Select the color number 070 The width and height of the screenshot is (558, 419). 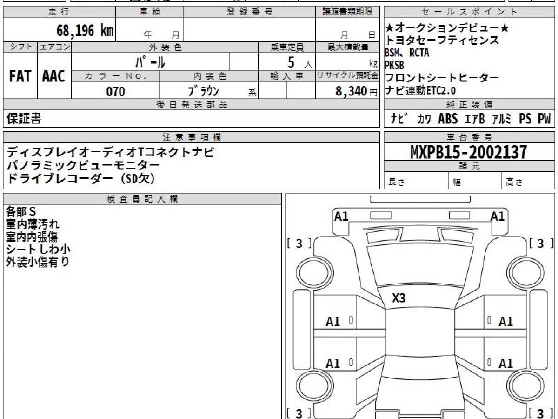tap(116, 91)
